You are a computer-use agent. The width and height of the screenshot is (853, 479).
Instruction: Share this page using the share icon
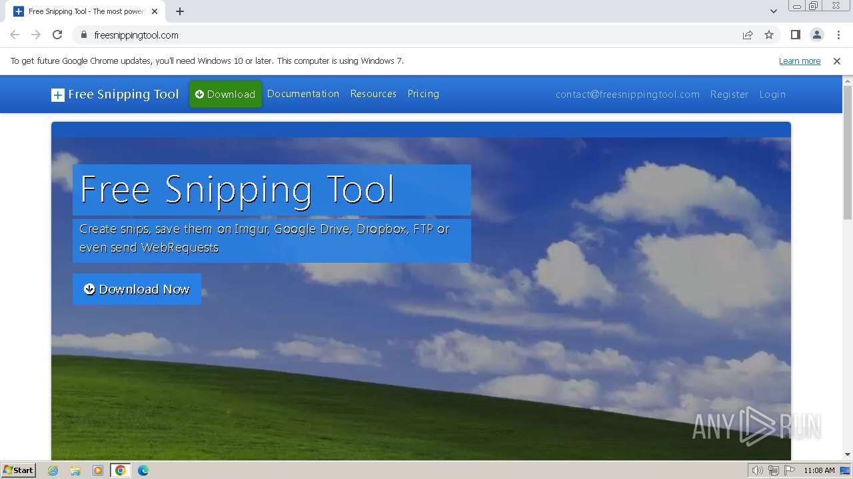(748, 35)
